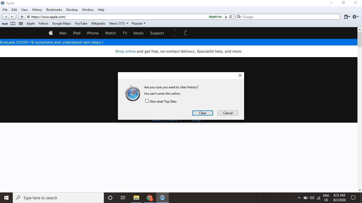Viewport: 362px width, 203px height.
Task: Open the Wikipedia bookmark
Action: [x=98, y=24]
